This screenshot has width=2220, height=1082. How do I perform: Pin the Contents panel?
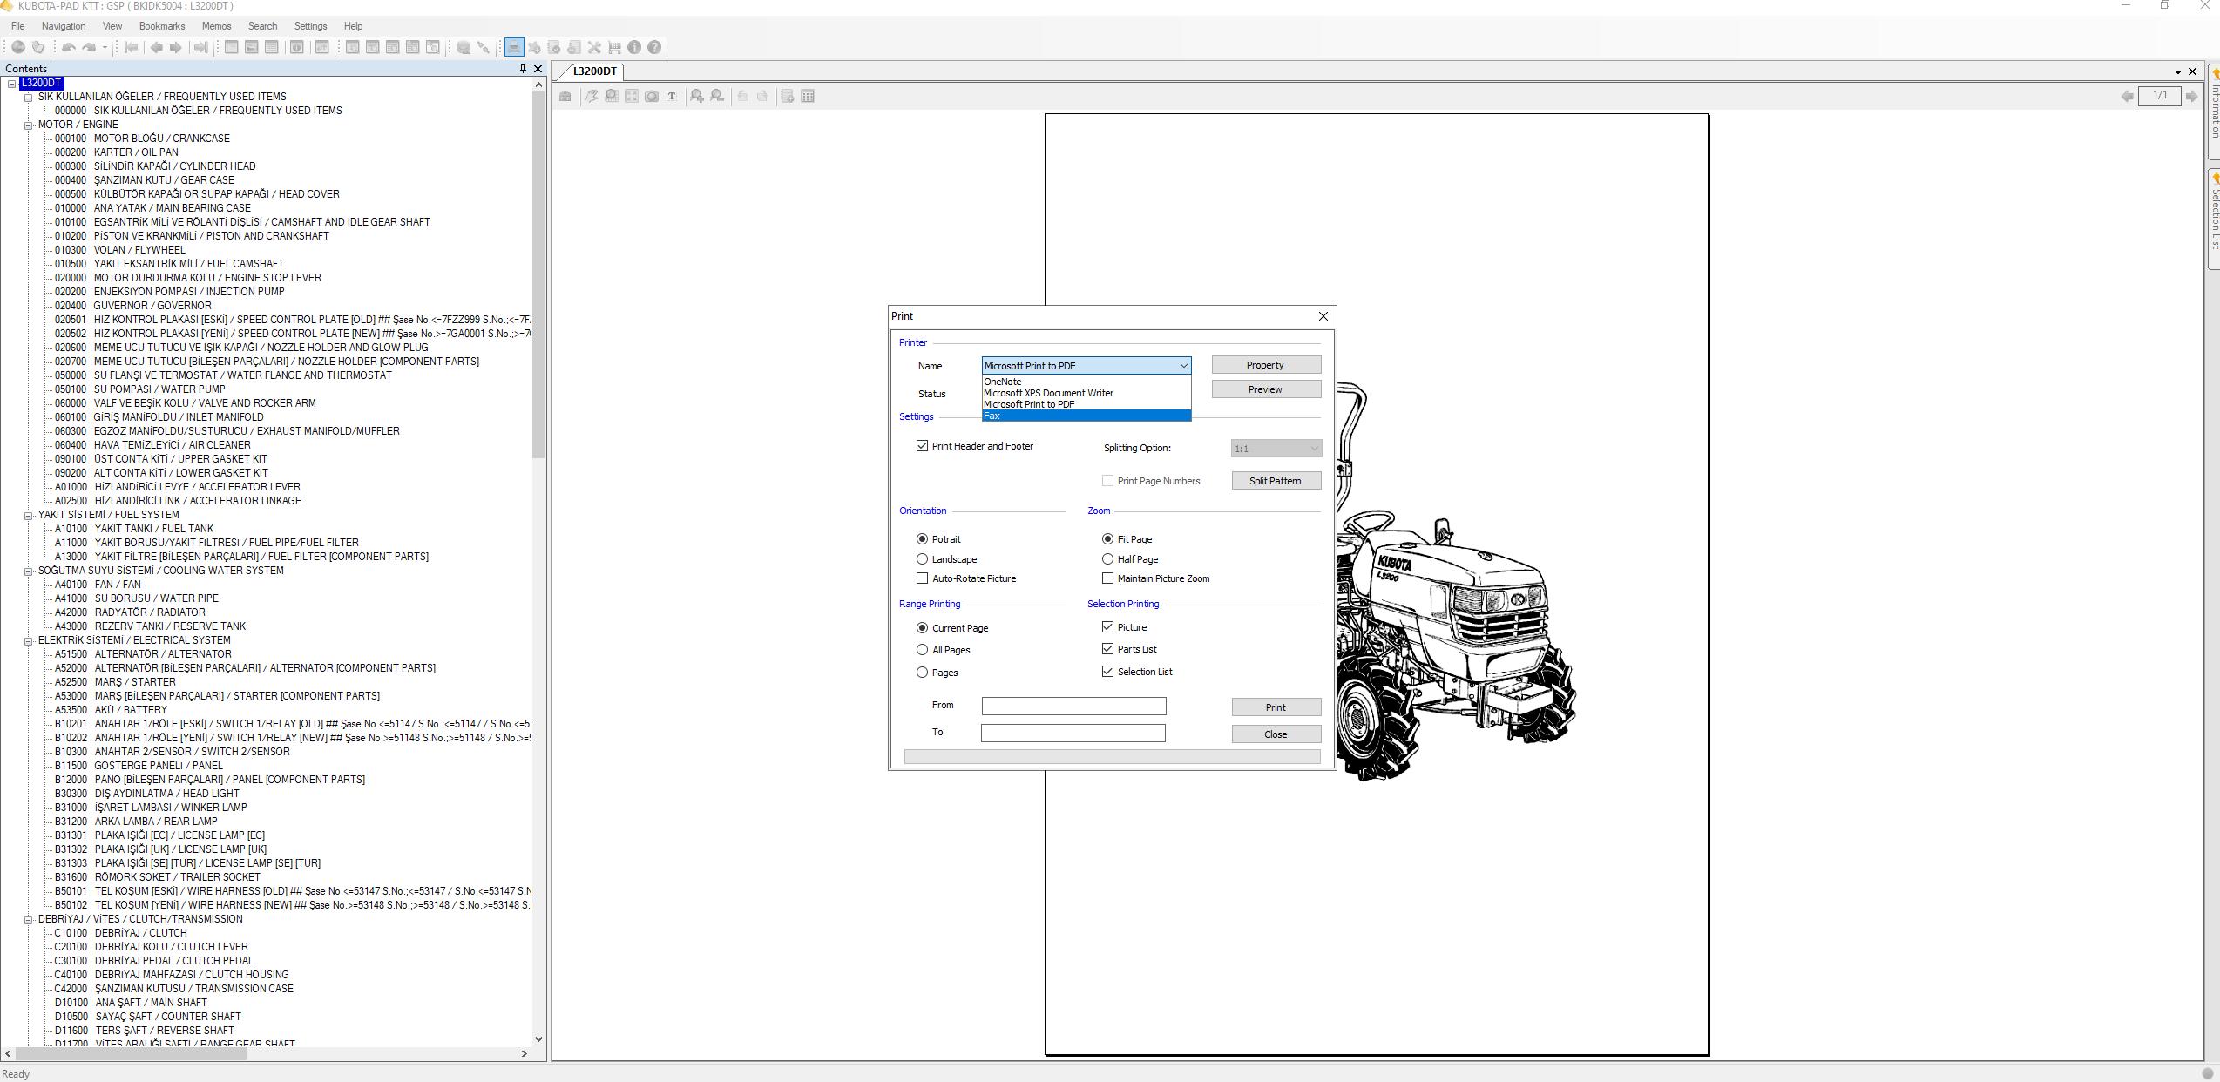[x=523, y=69]
